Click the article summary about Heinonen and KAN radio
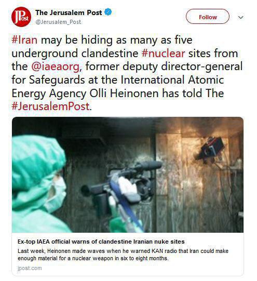257x281 pixels. 123,255
